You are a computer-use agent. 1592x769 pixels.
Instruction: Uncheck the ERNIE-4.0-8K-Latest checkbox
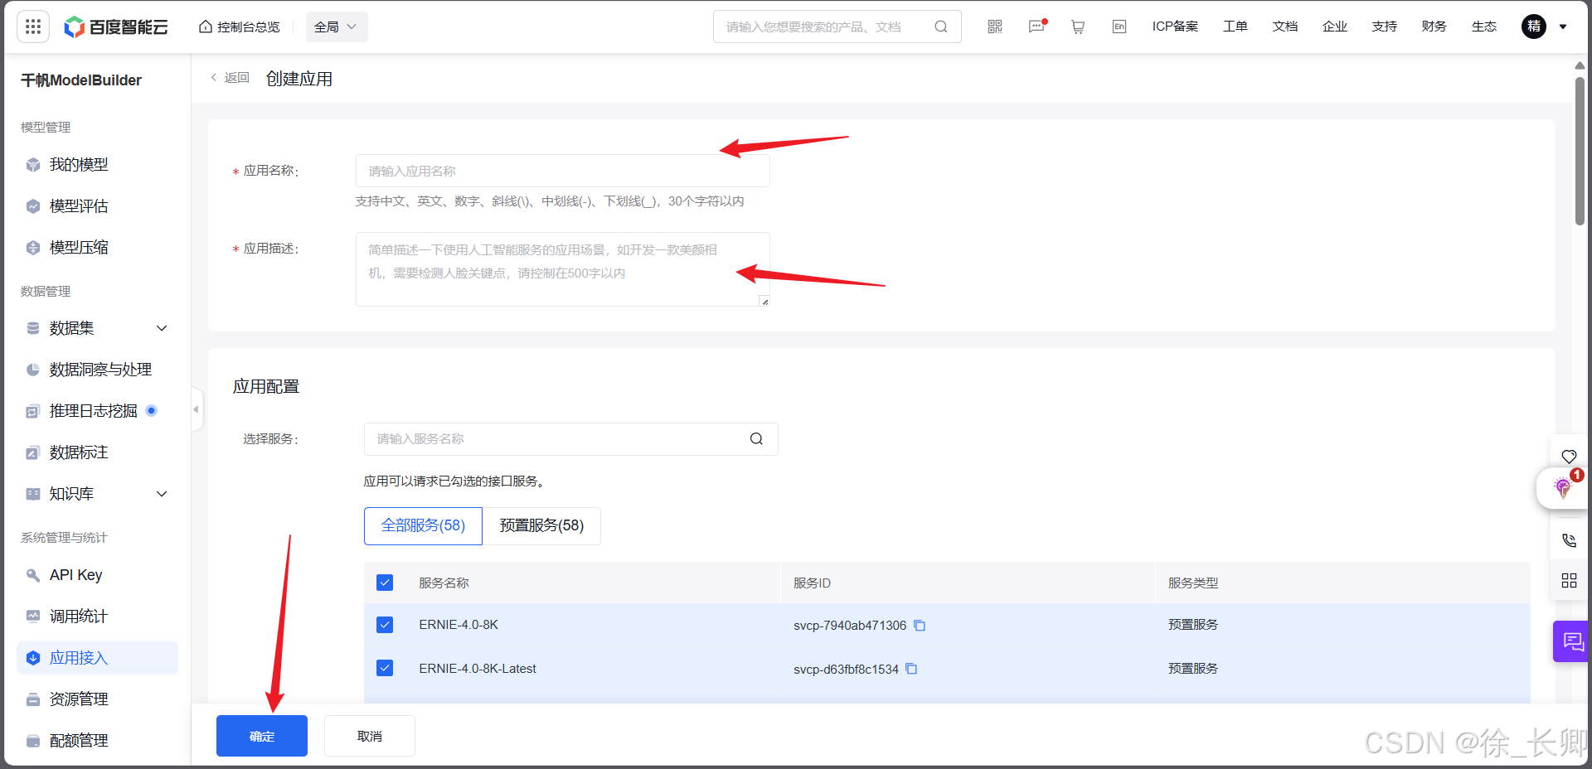385,668
